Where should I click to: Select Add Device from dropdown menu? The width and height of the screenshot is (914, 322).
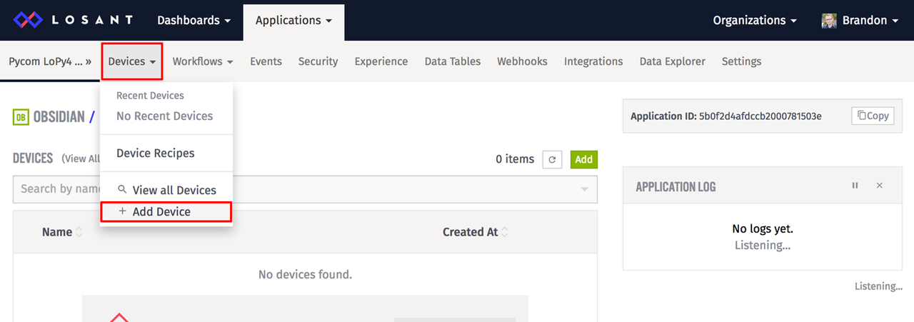[x=166, y=211]
